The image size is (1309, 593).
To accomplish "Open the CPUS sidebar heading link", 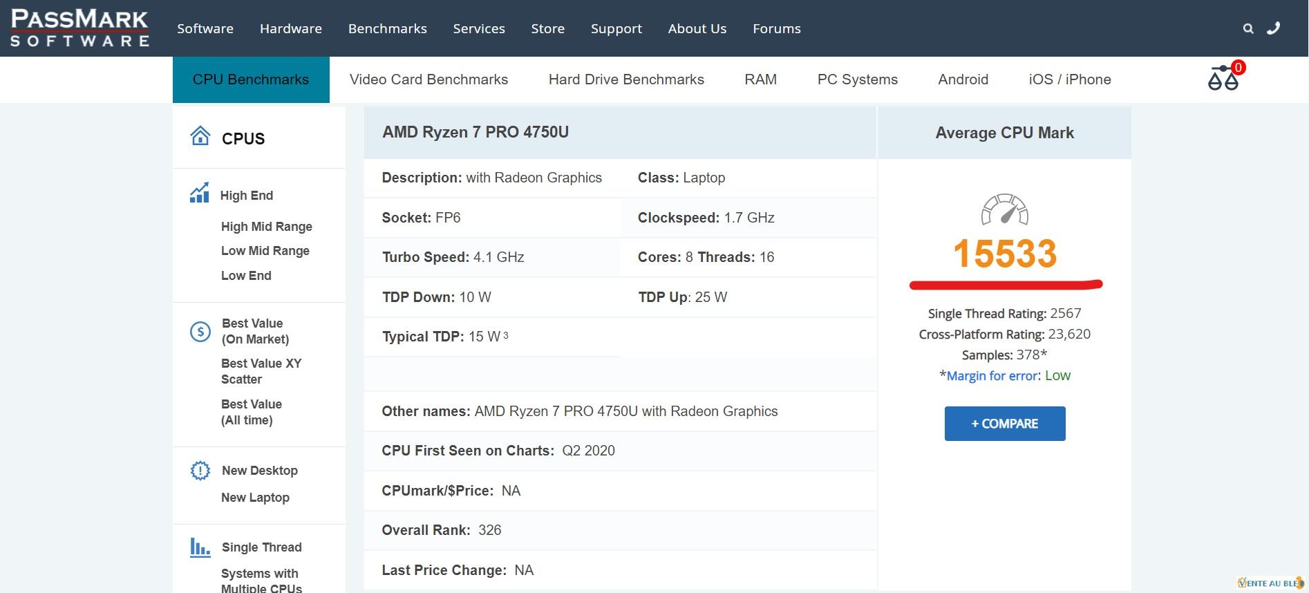I will 243,138.
